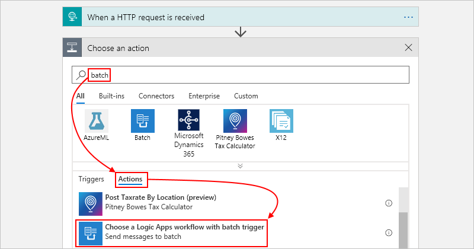Switch to the All filter tab
Viewport: 474px width, 249px height.
point(81,96)
